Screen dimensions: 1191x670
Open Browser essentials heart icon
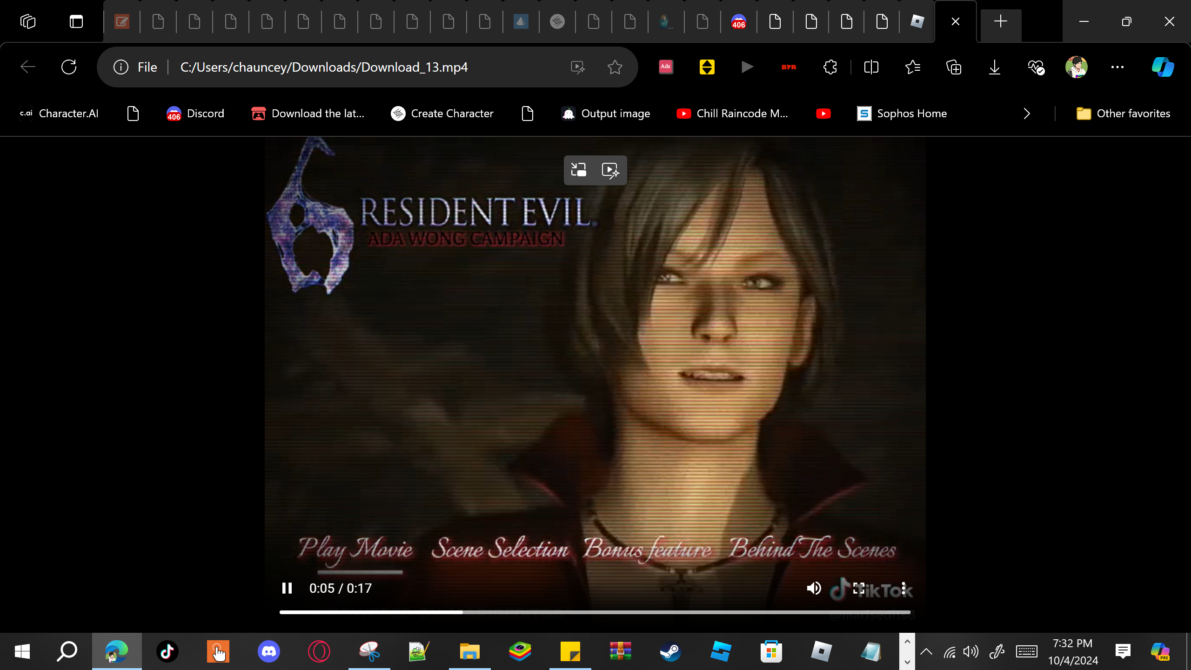click(1036, 67)
